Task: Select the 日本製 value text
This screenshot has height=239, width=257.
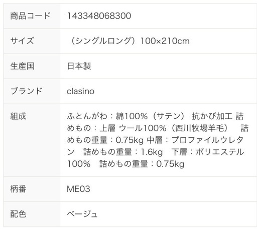Action: tap(79, 66)
